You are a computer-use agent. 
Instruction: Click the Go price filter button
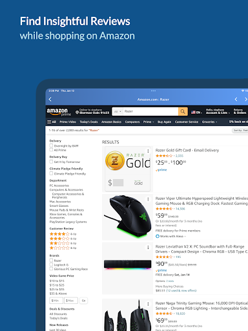coord(83,301)
